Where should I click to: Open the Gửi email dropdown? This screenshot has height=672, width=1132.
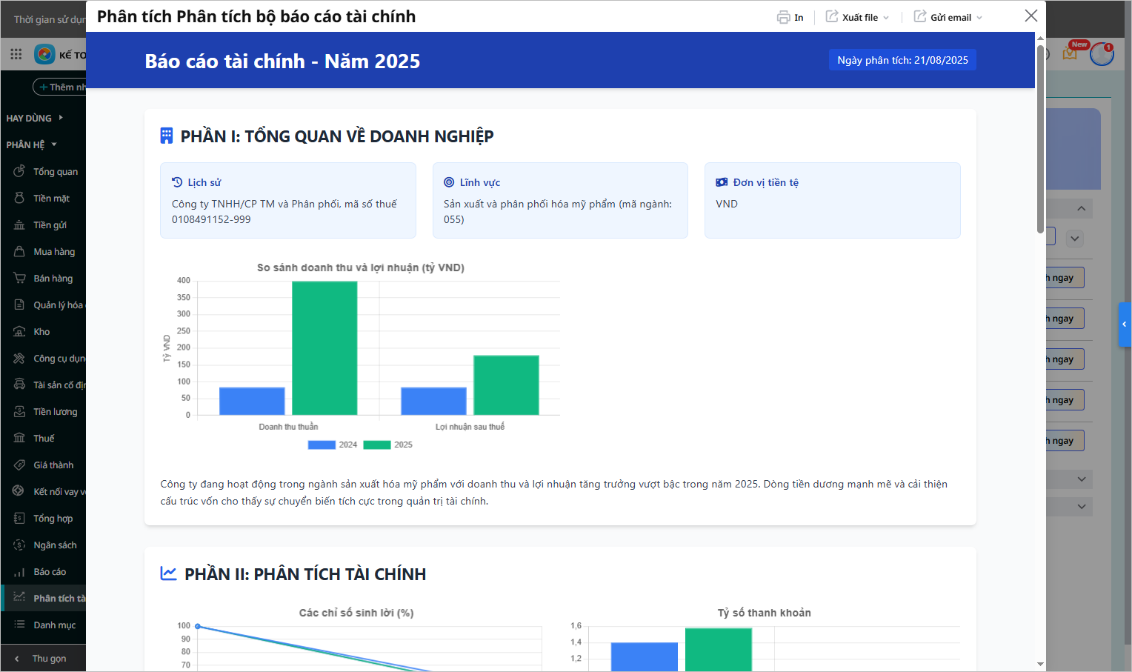pyautogui.click(x=948, y=17)
